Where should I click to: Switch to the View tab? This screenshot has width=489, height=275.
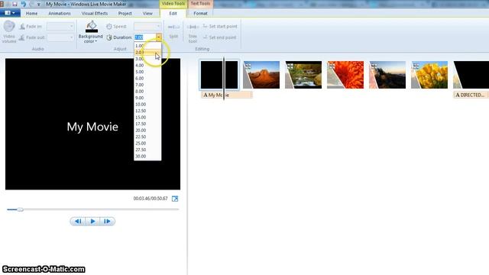[147, 14]
